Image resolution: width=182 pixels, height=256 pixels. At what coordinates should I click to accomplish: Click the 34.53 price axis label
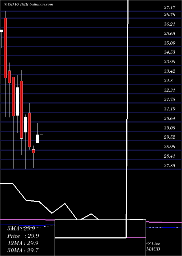pos(170,52)
